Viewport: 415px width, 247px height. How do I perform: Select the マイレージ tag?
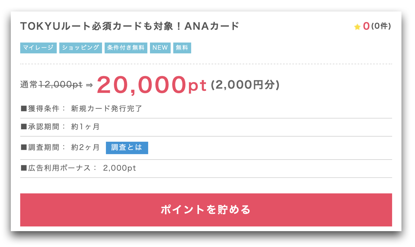pyautogui.click(x=38, y=48)
